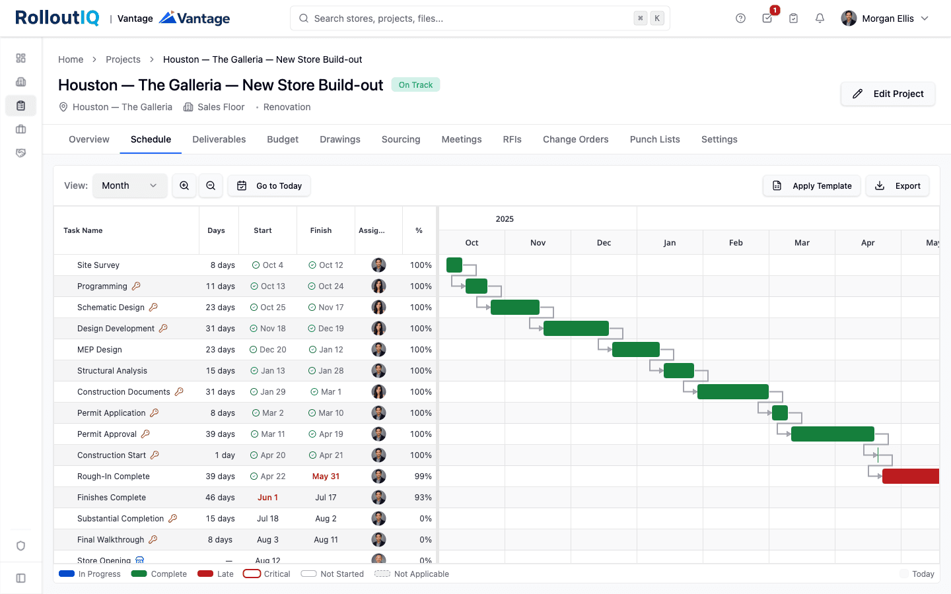Go to Projects breadcrumb link
The image size is (951, 594).
(x=123, y=59)
